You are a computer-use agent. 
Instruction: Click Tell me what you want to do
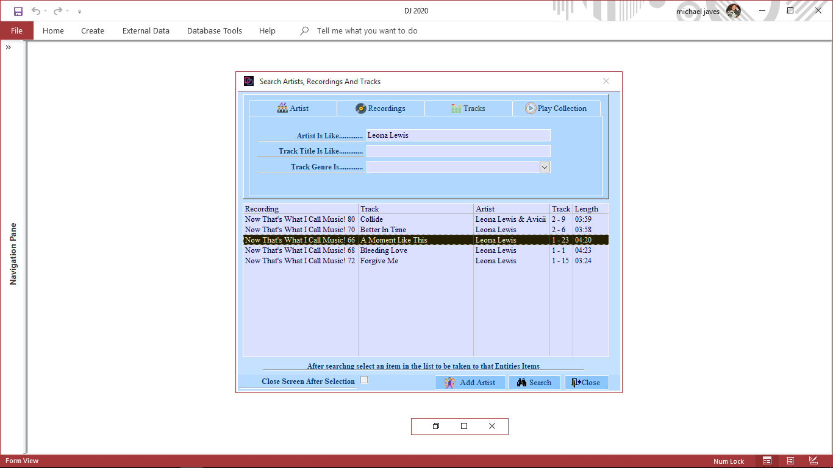coord(367,30)
